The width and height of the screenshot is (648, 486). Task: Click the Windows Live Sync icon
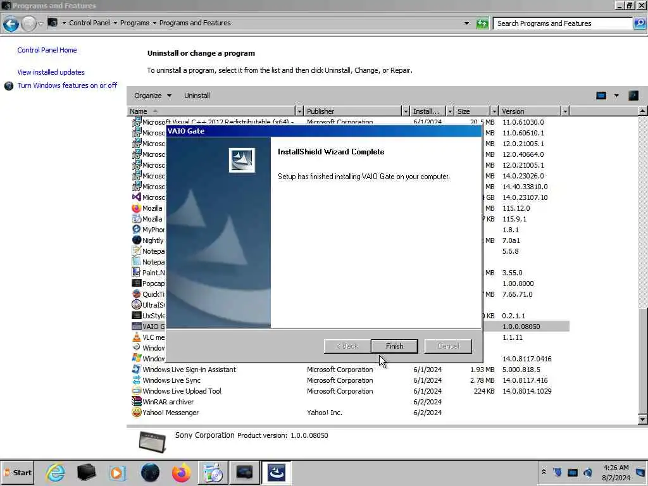click(137, 380)
